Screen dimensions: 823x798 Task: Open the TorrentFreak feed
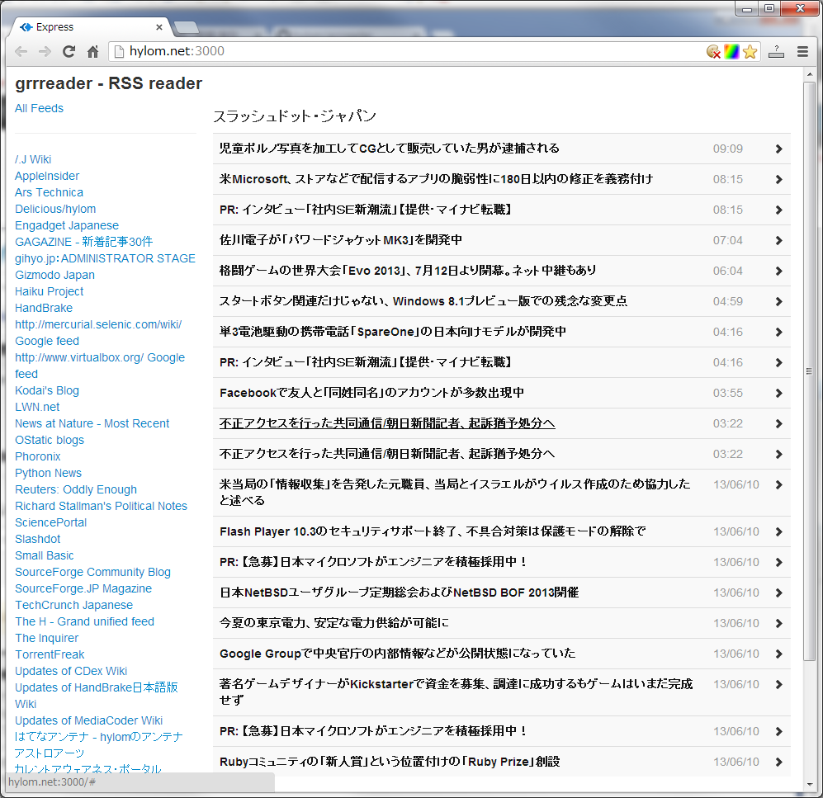(50, 654)
